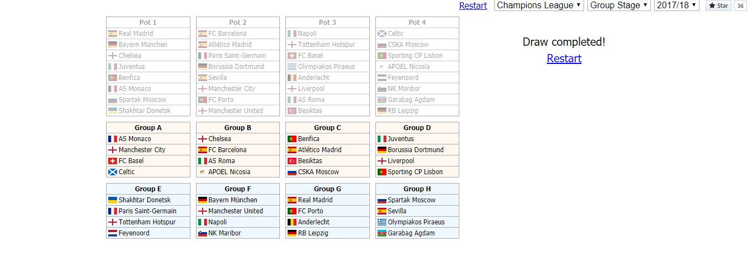Image resolution: width=753 pixels, height=258 pixels.
Task: Click the Slovenian flag next to NK Maribor in Group F
Action: pos(203,233)
